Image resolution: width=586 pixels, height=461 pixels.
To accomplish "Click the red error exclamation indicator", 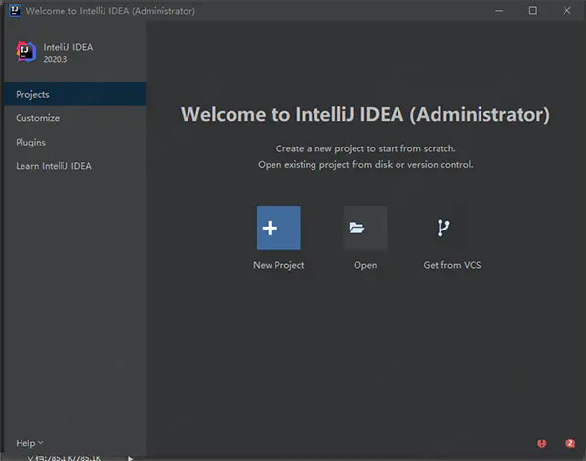I will (x=542, y=443).
